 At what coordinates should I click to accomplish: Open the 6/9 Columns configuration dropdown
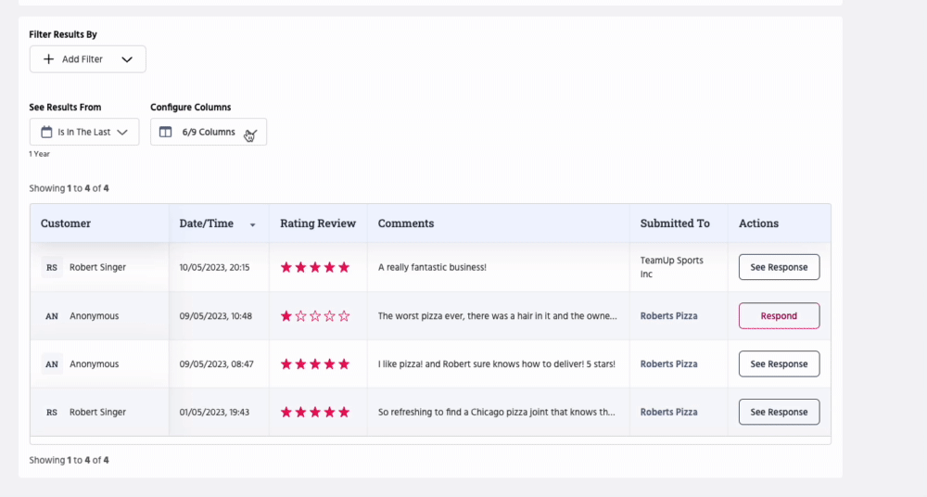209,132
